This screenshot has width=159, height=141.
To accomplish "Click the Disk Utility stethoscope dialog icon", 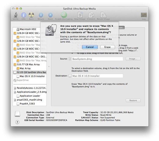I will point(51,30).
